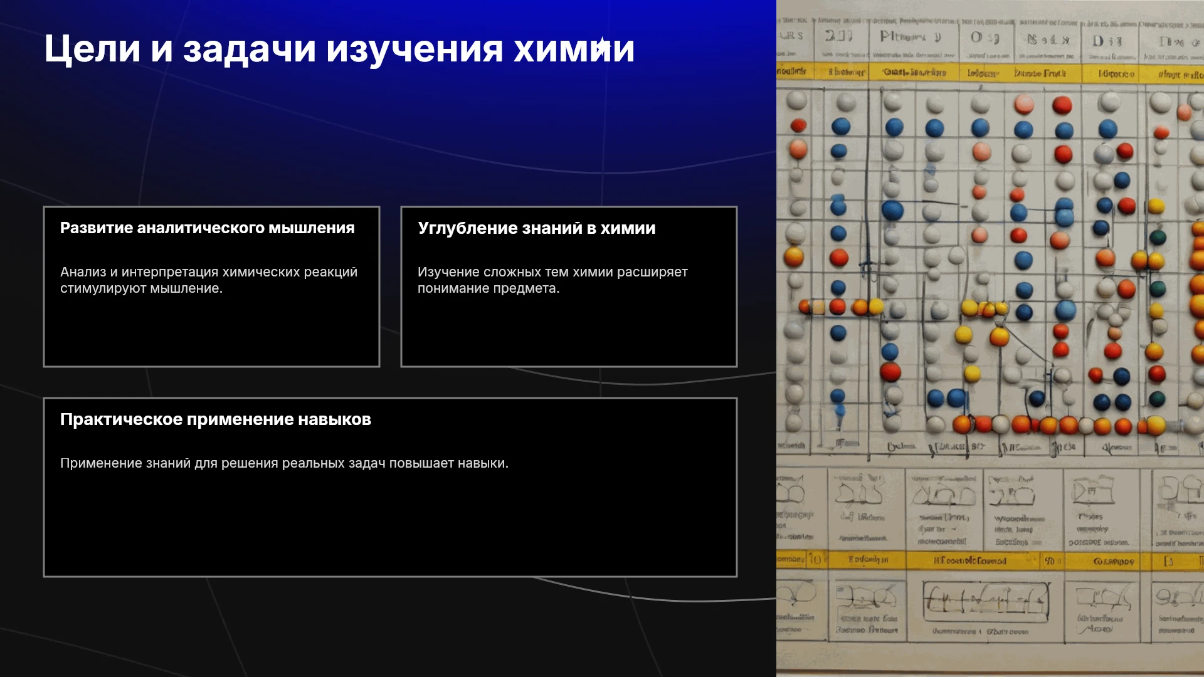Click the row of orange balls at the chart's bottom

pos(1060,425)
